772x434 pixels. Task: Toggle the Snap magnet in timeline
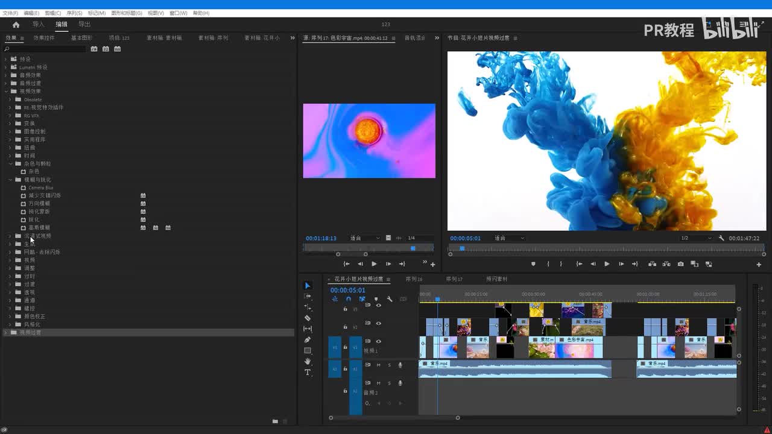pos(348,299)
